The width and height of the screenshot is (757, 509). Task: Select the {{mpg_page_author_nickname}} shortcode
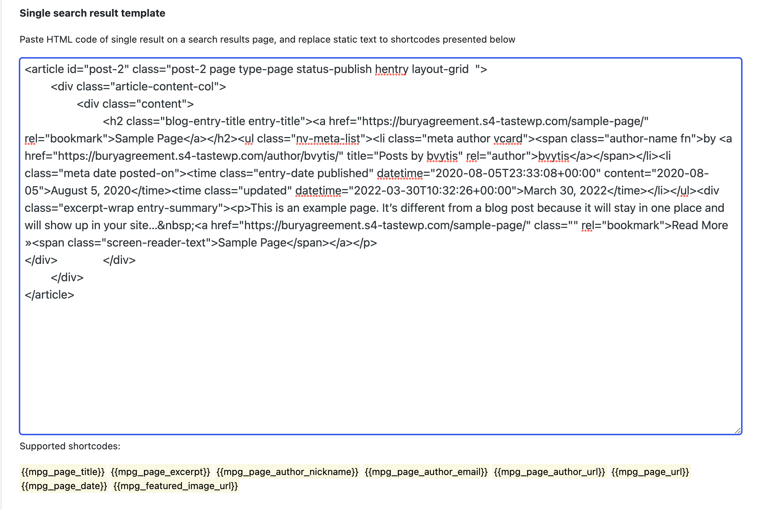point(287,472)
